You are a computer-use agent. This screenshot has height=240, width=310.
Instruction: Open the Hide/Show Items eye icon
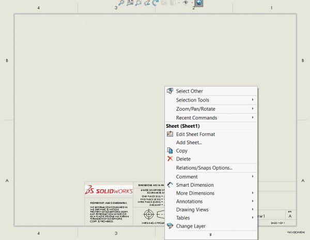pyautogui.click(x=185, y=3)
